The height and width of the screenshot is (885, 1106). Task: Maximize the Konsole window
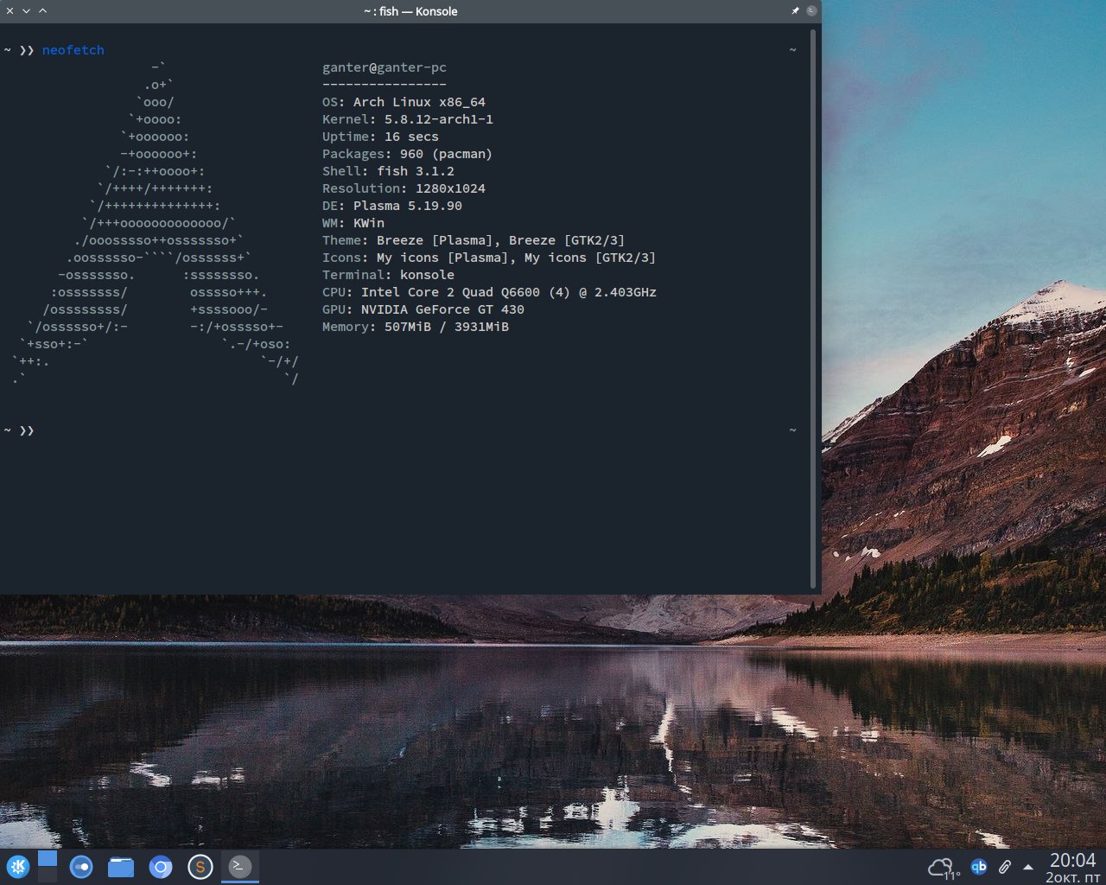pos(43,11)
